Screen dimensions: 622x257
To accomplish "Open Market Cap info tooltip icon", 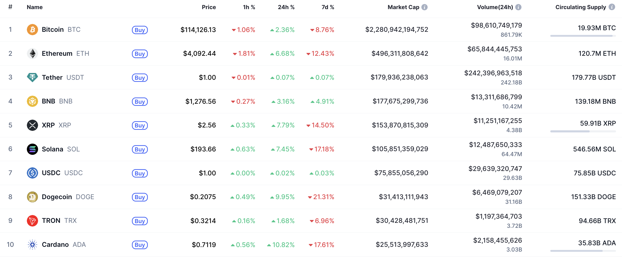I will [x=425, y=7].
